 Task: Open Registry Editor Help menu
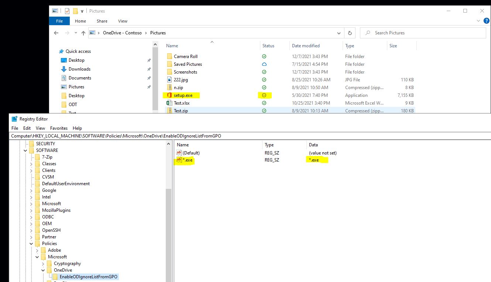tap(78, 128)
